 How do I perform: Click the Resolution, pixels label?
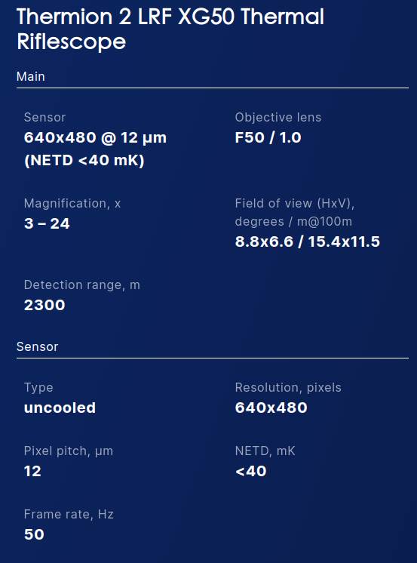click(x=288, y=388)
